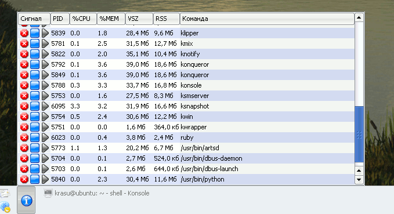Click the play arrow icon for kmix
394x214 pixels.
45,43
